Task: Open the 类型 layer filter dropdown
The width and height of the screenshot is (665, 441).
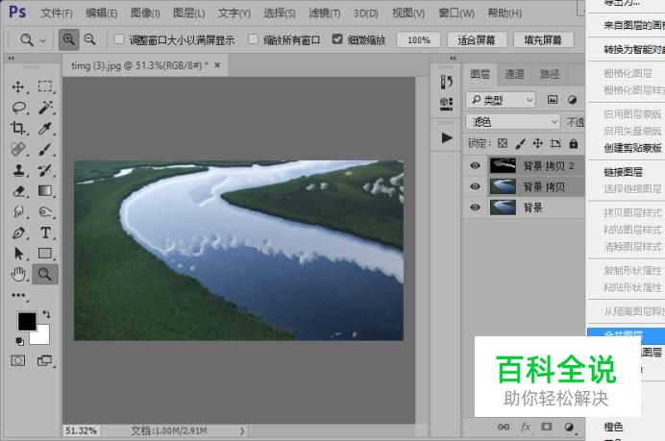Action: pyautogui.click(x=502, y=100)
